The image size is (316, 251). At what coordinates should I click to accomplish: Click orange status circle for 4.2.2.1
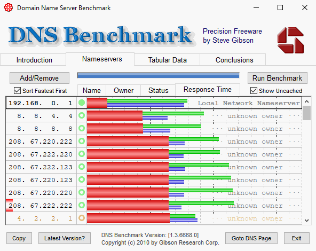[x=82, y=218]
